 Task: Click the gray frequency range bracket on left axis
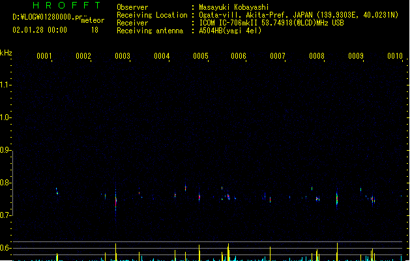click(x=12, y=183)
